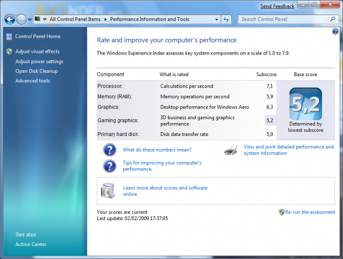Open 'Tips for improving your computer's performance'
Screen dimensions: 343x259
coord(162,166)
